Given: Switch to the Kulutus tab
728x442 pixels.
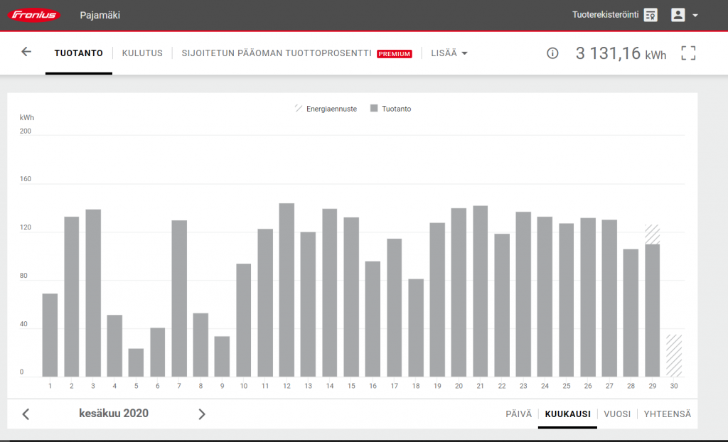Looking at the screenshot, I should tap(142, 53).
